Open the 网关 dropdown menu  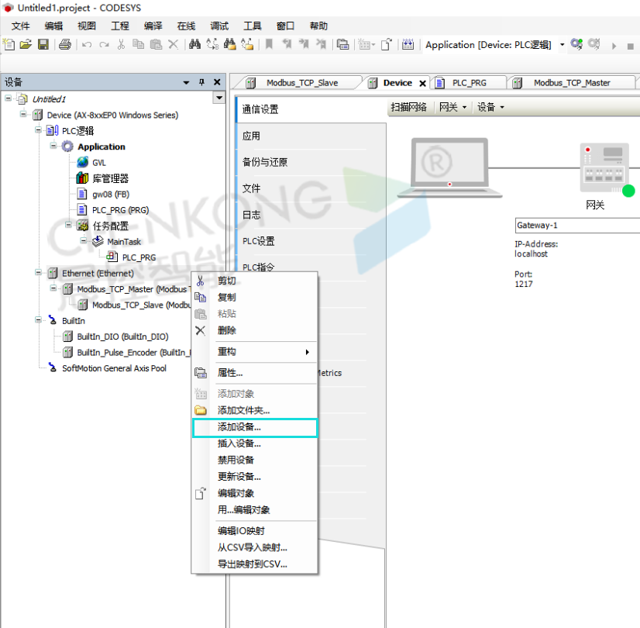[x=452, y=107]
